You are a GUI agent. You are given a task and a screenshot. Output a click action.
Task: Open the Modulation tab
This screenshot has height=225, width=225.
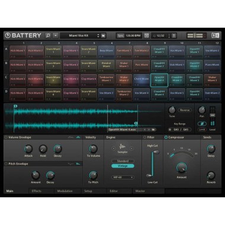tap(65, 191)
